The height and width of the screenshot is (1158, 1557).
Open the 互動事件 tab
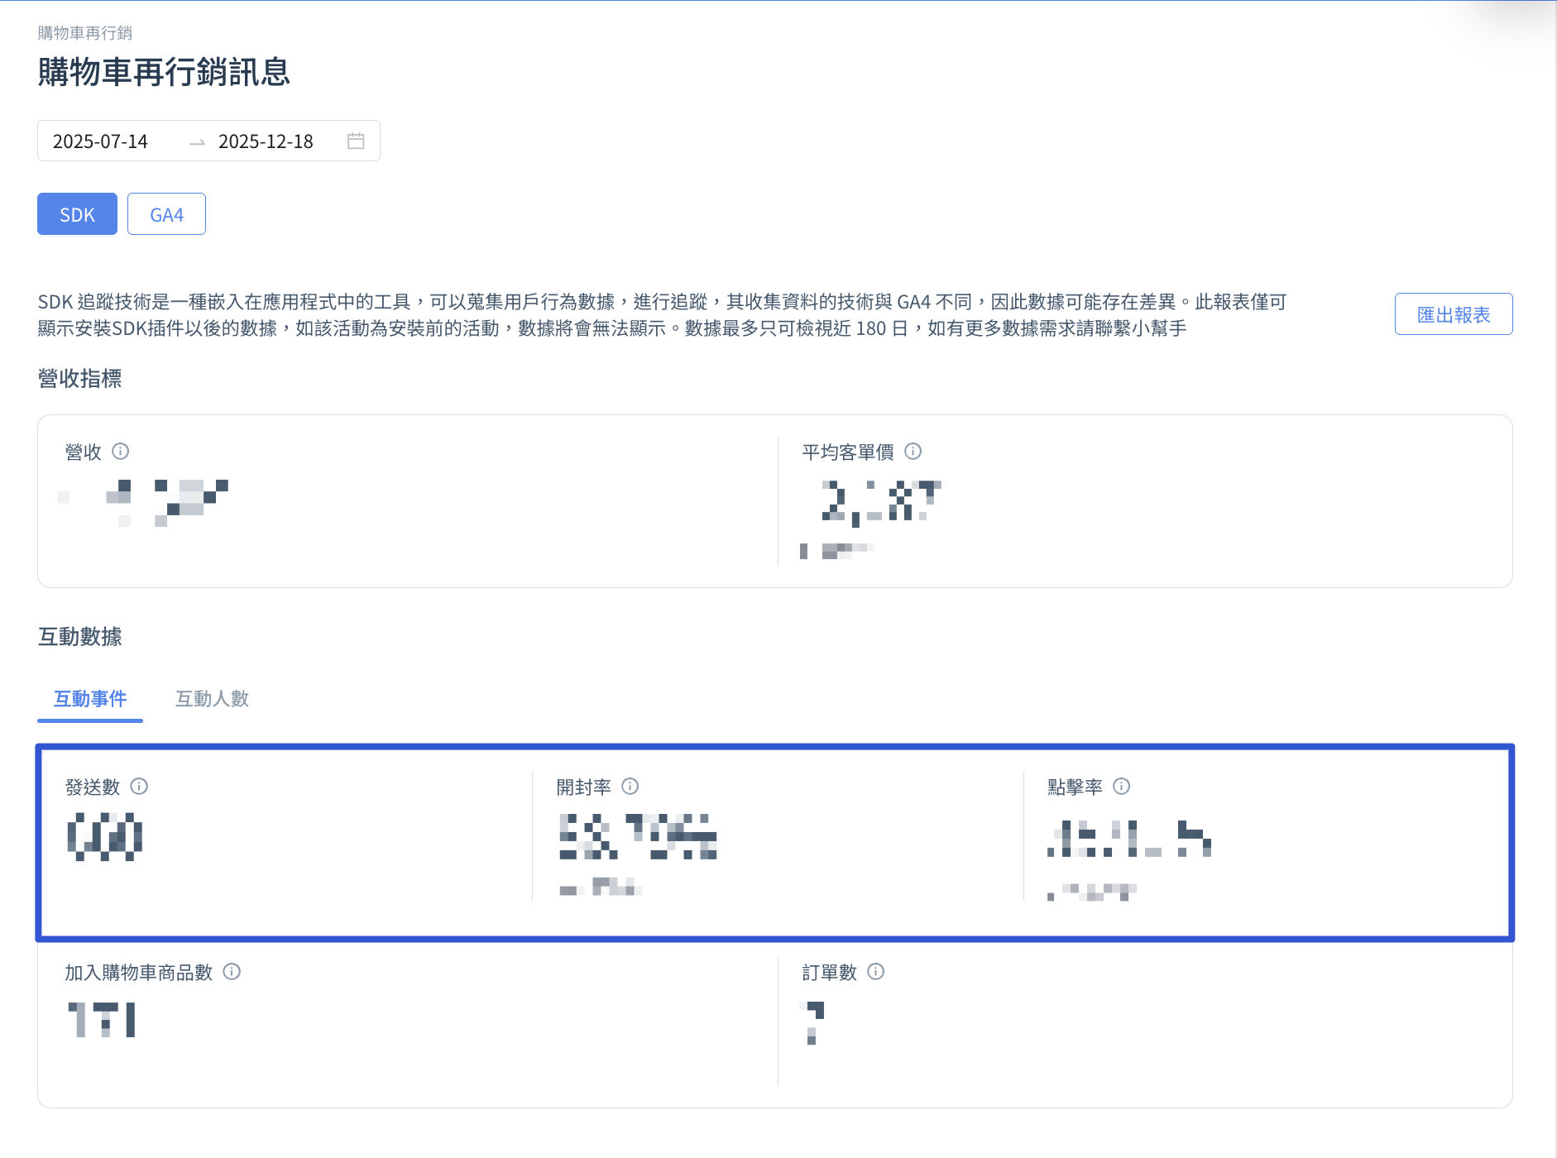click(x=90, y=699)
